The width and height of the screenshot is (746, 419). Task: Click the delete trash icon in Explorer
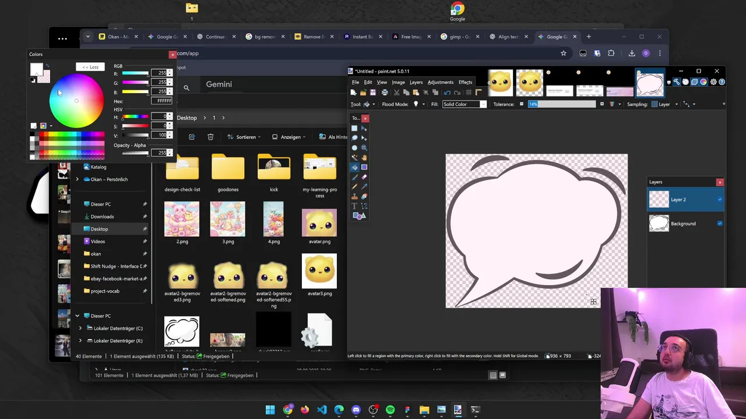[x=210, y=137]
